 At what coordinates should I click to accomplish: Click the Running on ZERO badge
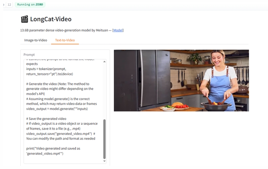click(x=30, y=5)
